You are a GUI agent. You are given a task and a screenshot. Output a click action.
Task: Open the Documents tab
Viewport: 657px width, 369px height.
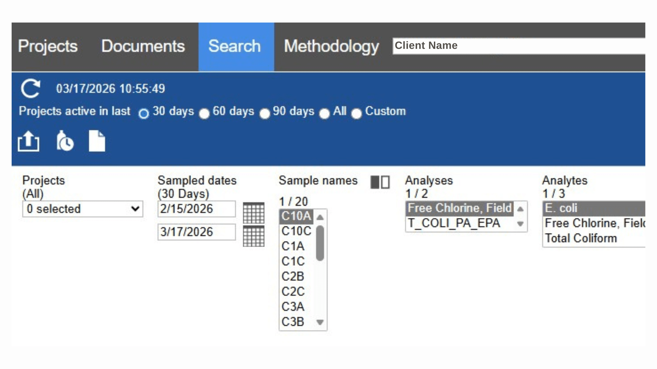coord(143,46)
